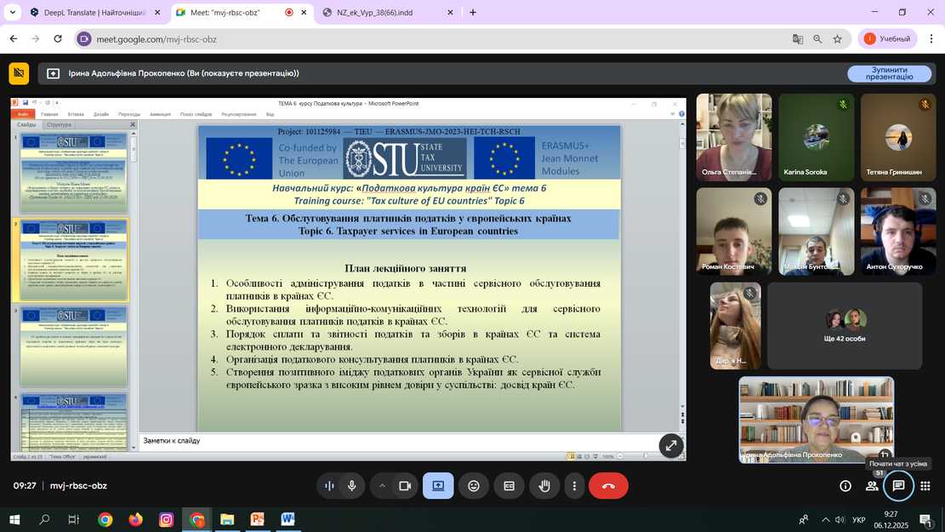Click the Chrome zoom magnifier in address bar

(817, 39)
